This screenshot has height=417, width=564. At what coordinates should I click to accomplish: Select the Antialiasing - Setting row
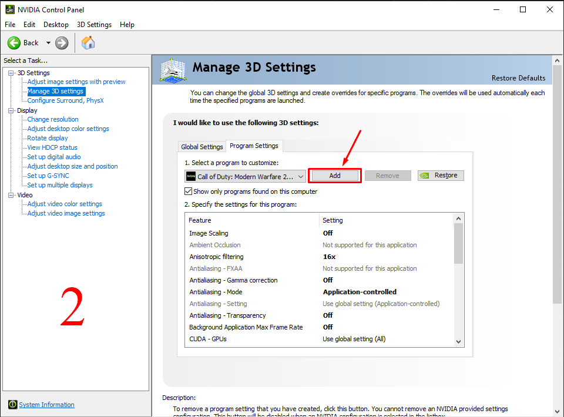[x=320, y=304]
